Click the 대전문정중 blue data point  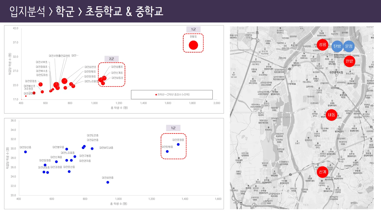coord(178,144)
